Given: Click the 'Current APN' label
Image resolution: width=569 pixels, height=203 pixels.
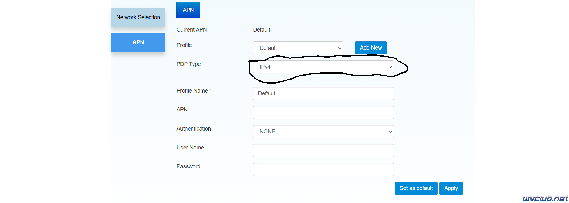Looking at the screenshot, I should coord(192,30).
